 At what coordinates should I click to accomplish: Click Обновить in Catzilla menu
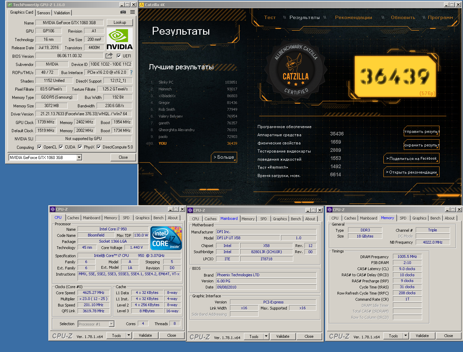pyautogui.click(x=403, y=17)
